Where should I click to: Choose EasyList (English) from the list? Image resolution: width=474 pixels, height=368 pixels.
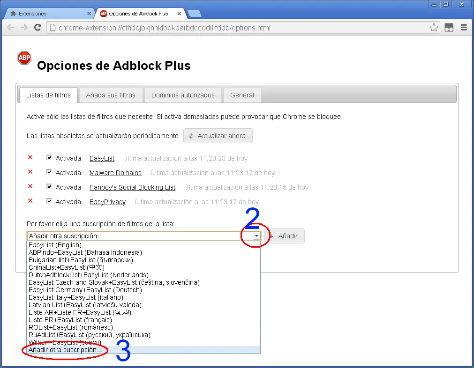point(143,245)
